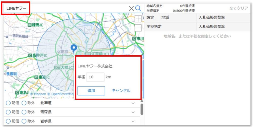Click the blue location pin on the map
This screenshot has width=253, height=127.
pos(74,49)
